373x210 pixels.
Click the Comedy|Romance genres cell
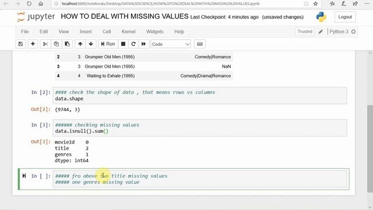(x=213, y=57)
